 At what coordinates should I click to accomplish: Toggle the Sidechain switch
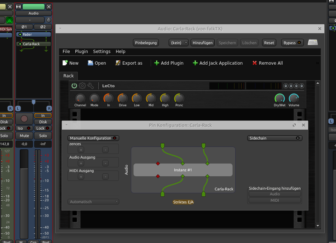point(274,138)
